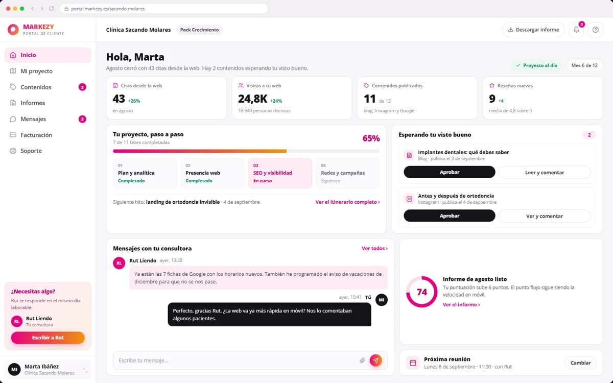Click the notification badge showing 3 on the bell

pos(581,24)
